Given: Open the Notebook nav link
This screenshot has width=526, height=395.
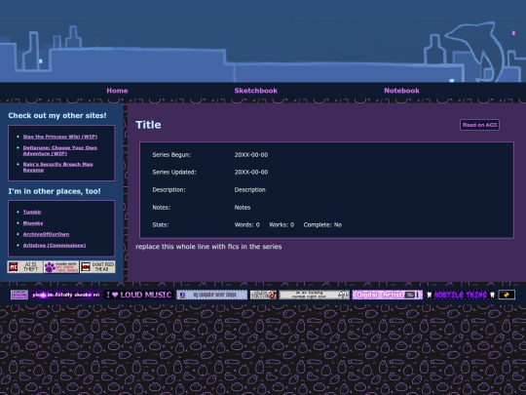Looking at the screenshot, I should coord(401,91).
